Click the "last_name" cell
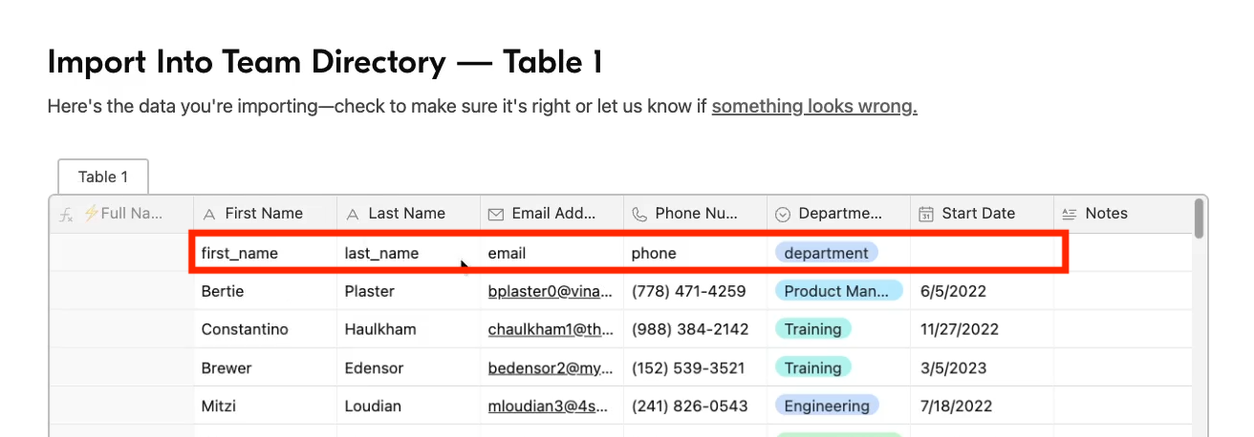 coord(408,253)
